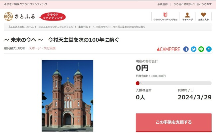Share project on Twitter
Image resolution: width=216 pixels, height=133 pixels.
click(193, 49)
